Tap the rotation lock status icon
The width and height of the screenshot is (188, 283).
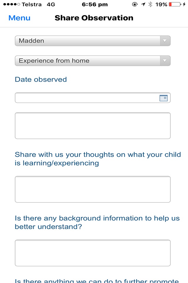click(x=135, y=4)
